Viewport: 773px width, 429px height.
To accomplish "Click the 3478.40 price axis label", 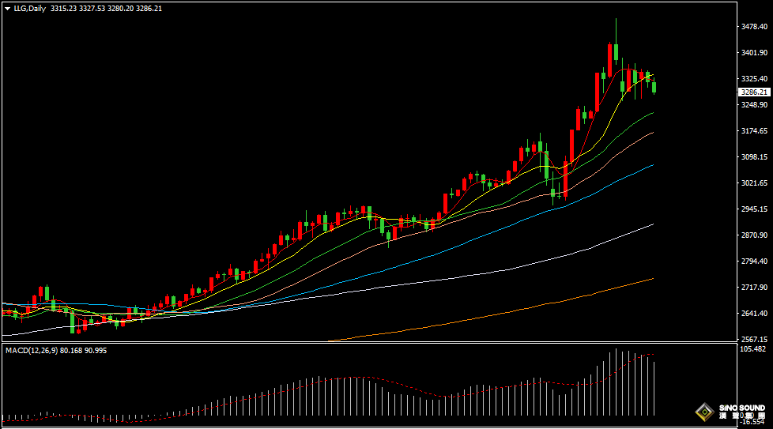I will [754, 27].
